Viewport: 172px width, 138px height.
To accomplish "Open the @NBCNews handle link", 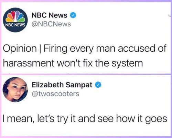I will 51,24.
